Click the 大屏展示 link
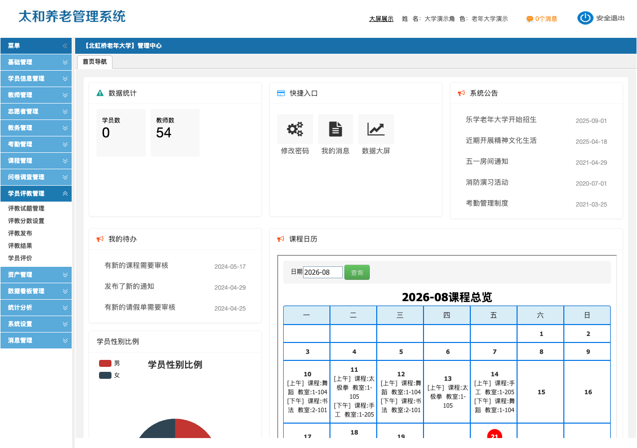This screenshot has height=448, width=637. click(381, 19)
